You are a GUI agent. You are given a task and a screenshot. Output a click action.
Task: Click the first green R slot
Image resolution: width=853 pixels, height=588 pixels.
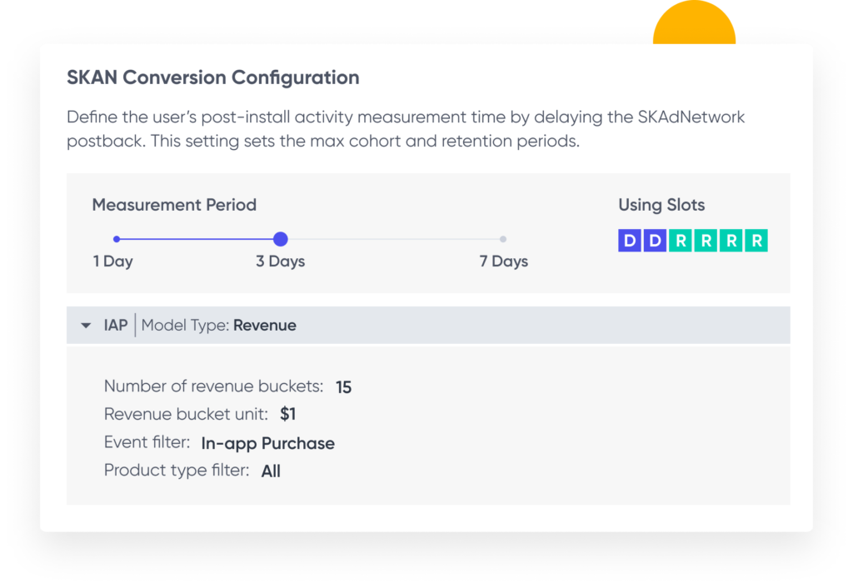(x=681, y=242)
